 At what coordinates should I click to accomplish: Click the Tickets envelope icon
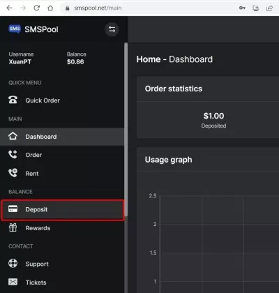[x=13, y=282]
